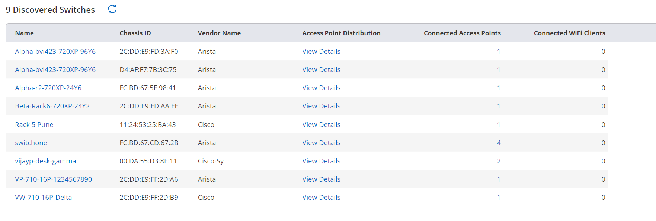
Task: Sort by Chassis ID column header
Action: click(134, 33)
